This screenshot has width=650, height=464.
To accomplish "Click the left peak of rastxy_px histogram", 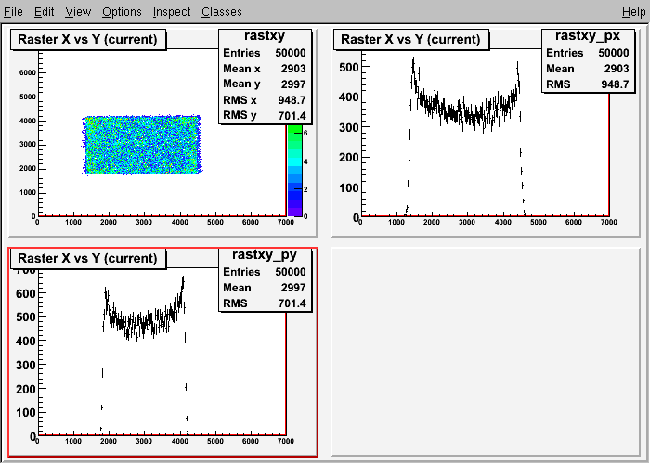I will 413,66.
